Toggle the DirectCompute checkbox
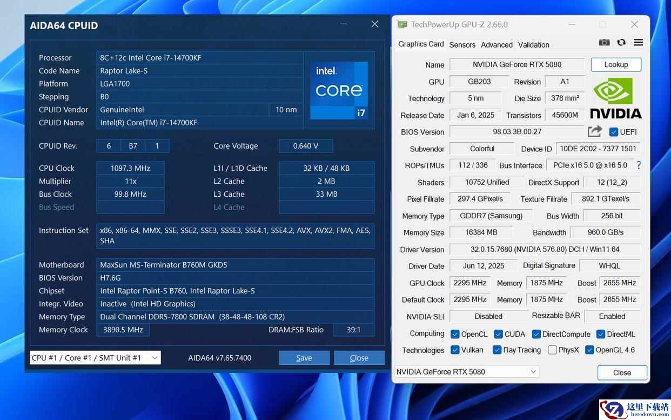This screenshot has width=671, height=420. (536, 334)
